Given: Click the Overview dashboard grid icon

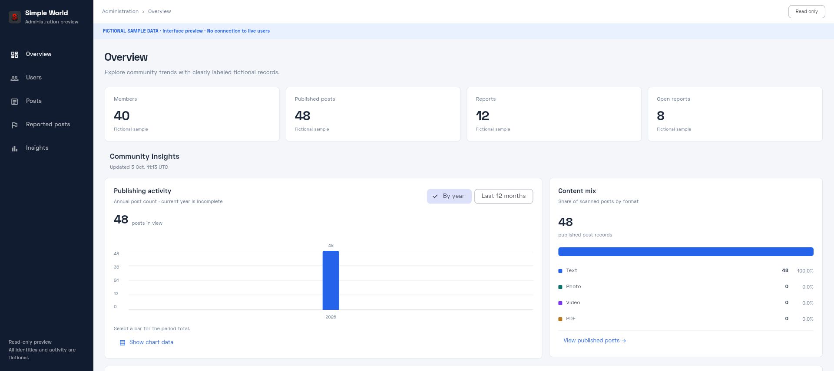Looking at the screenshot, I should 14,55.
